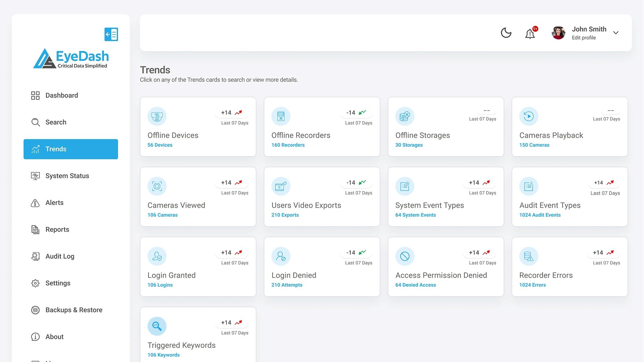Viewport: 644px width, 362px height.
Task: Click the 30 Storages link
Action: (409, 145)
